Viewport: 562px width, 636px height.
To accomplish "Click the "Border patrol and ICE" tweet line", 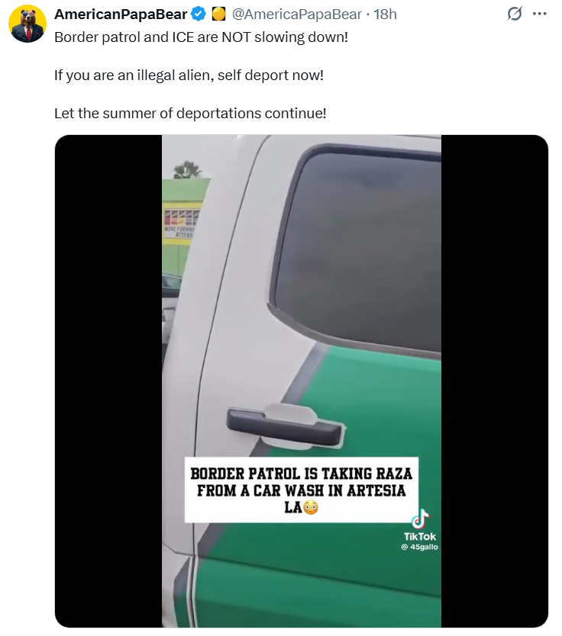I will point(201,37).
